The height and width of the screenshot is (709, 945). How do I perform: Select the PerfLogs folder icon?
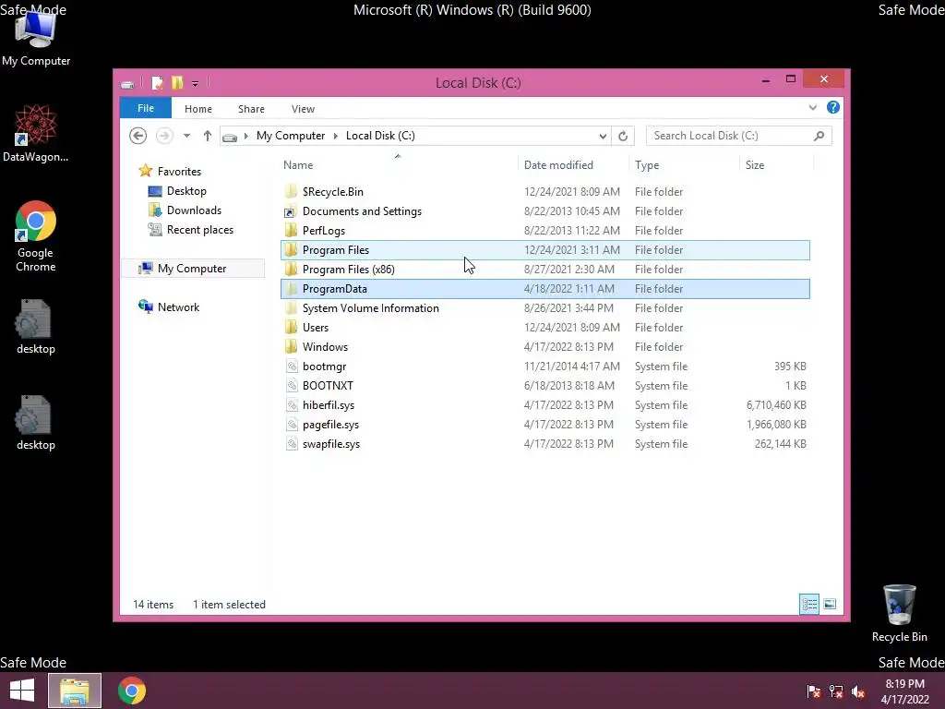click(291, 230)
